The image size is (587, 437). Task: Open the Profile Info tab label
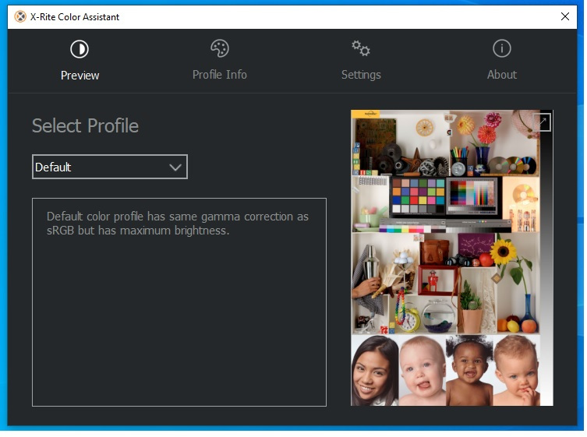pyautogui.click(x=220, y=75)
